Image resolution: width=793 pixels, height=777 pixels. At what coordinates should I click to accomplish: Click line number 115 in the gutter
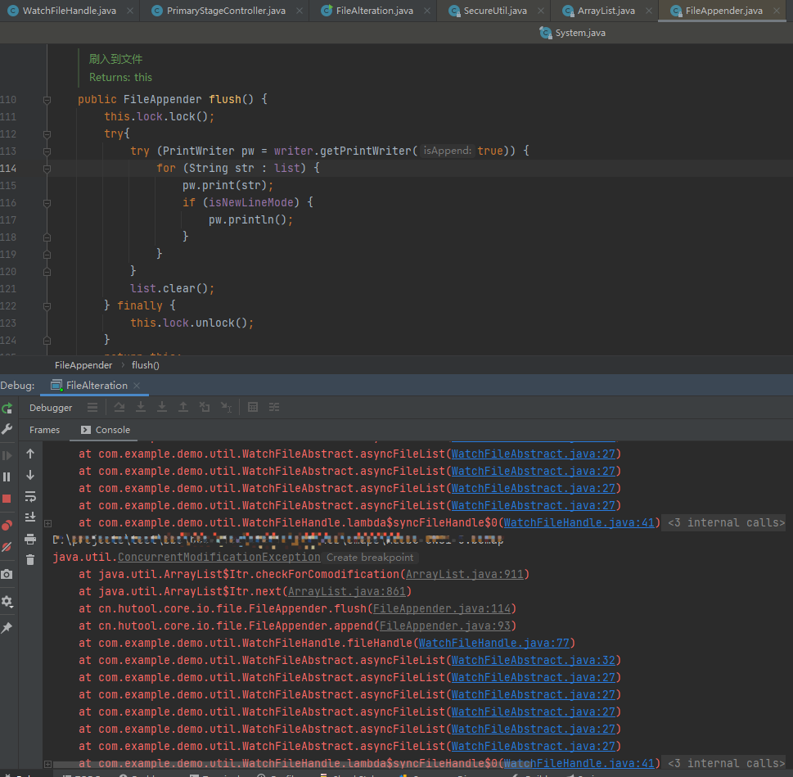(x=8, y=186)
